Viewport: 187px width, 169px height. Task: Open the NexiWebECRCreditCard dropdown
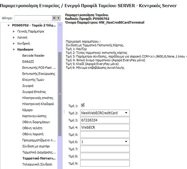tap(126, 113)
